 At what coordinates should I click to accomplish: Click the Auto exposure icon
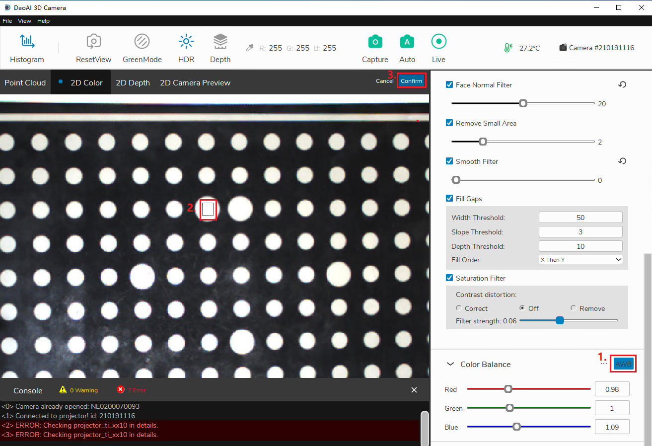click(407, 42)
